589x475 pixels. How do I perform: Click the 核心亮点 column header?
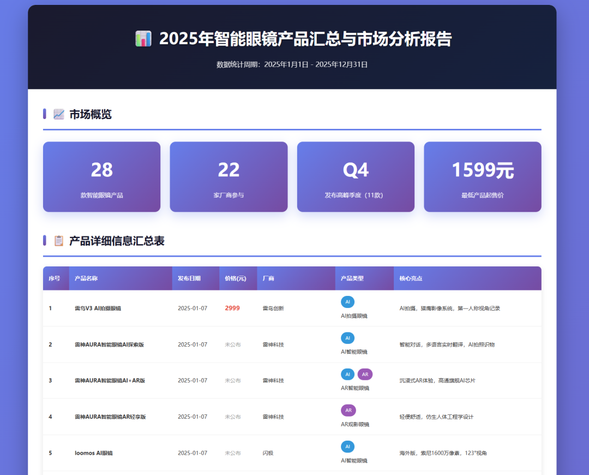[412, 278]
